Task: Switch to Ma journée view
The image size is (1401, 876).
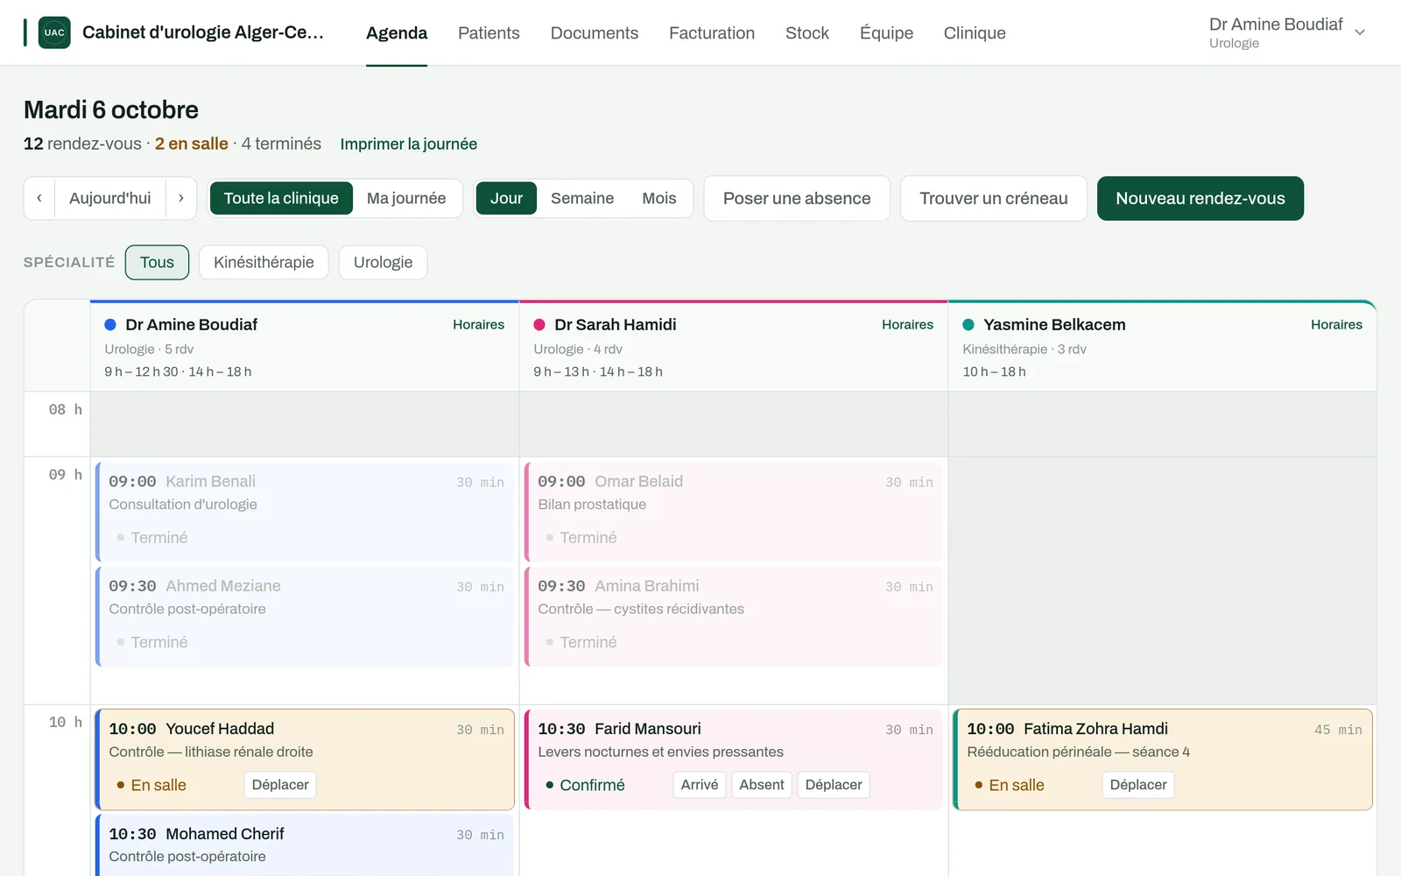Action: [x=406, y=199]
